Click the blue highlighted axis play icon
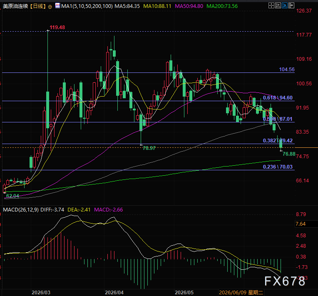Image resolution: width=318 pixels, height=296 pixels. tap(285, 5)
